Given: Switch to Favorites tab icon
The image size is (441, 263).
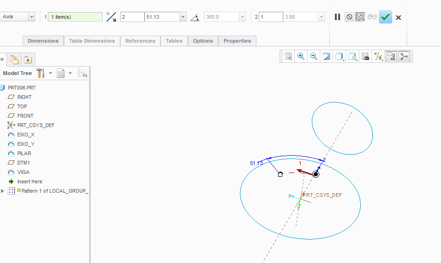Looking at the screenshot, I should tap(28, 60).
